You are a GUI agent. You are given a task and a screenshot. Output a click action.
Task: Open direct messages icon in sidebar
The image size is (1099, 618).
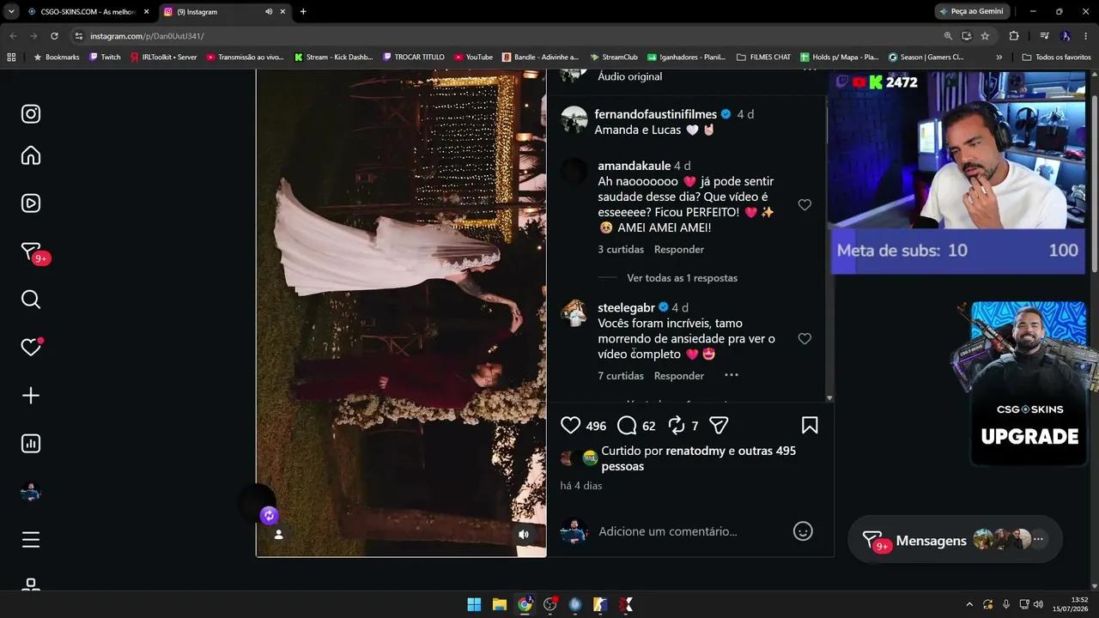tap(31, 251)
